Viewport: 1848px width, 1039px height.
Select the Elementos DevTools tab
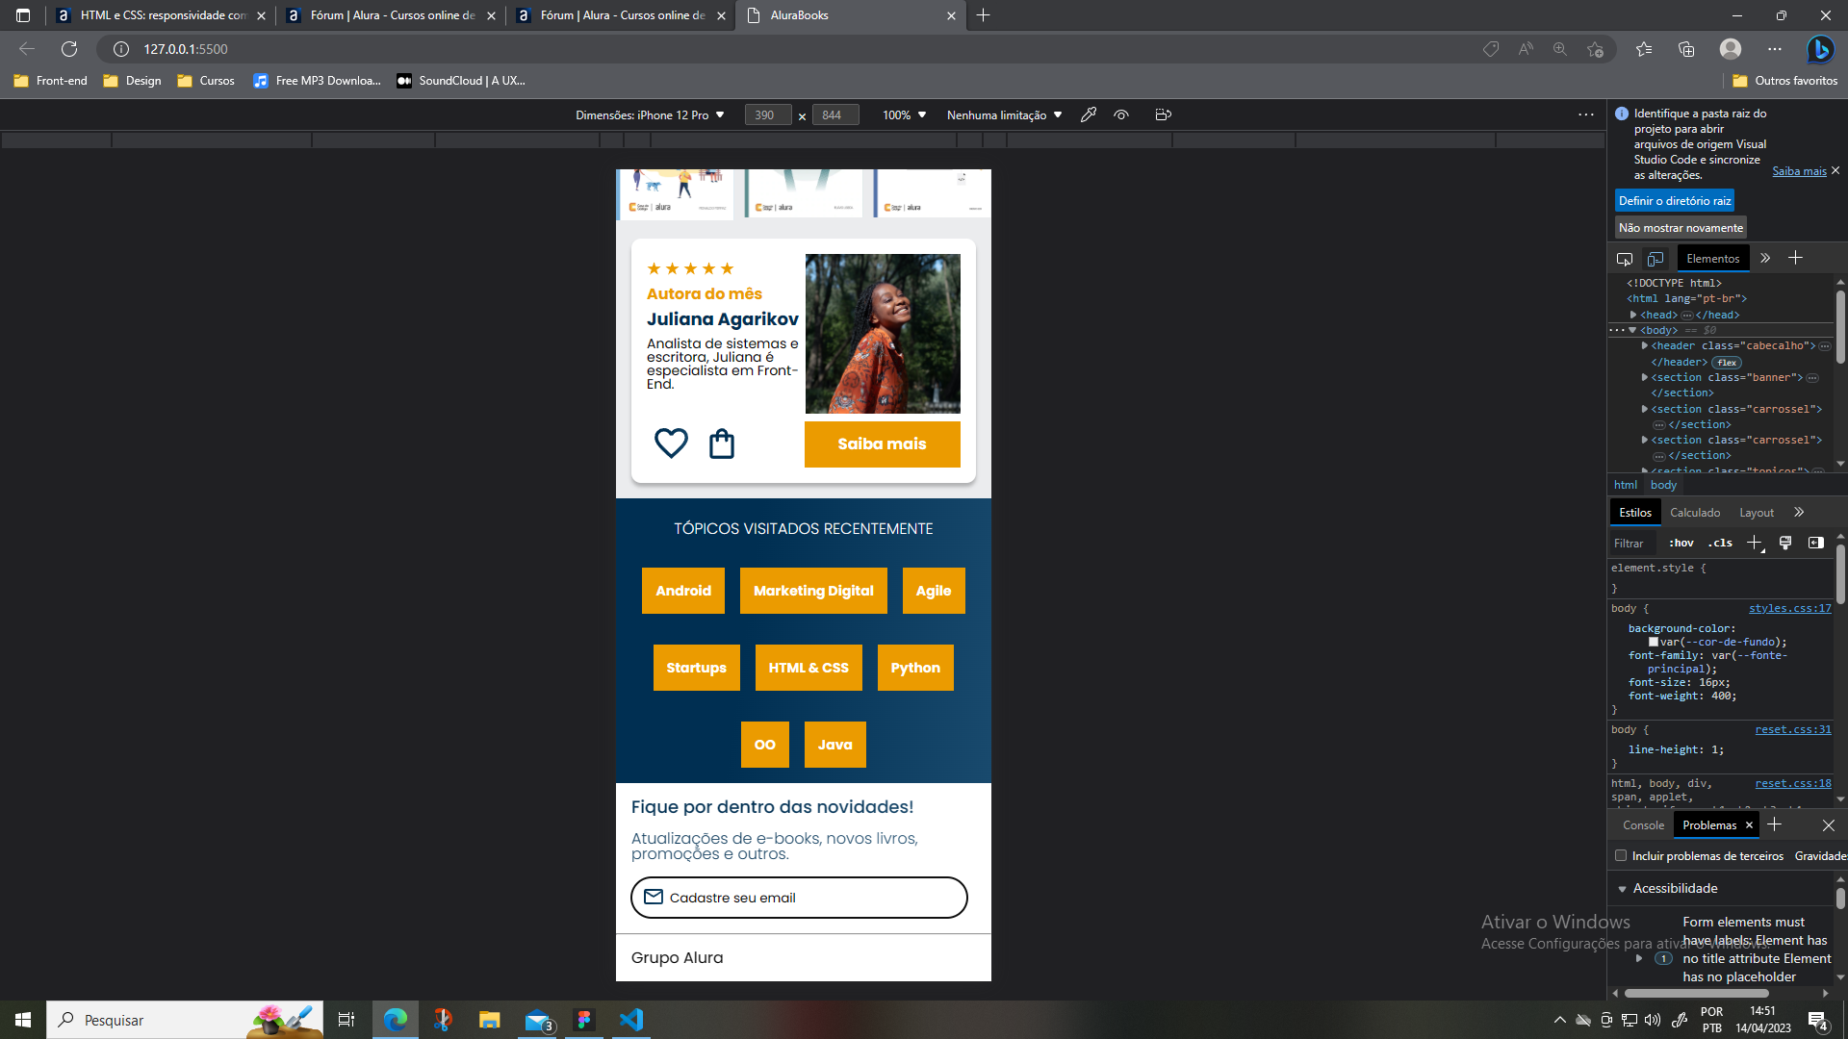tap(1713, 258)
